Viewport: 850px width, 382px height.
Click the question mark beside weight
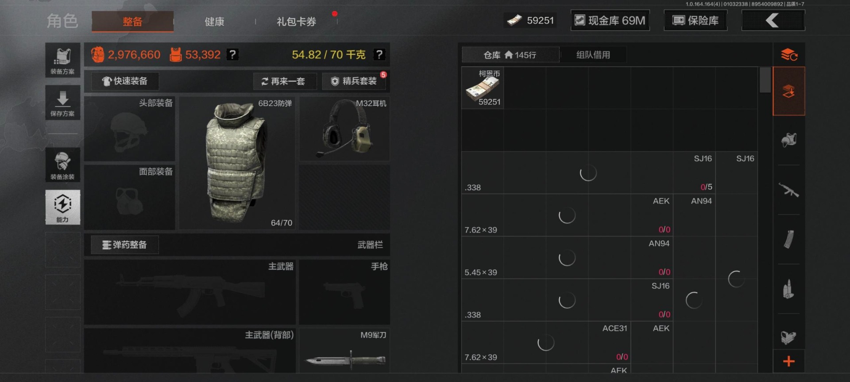coord(379,54)
